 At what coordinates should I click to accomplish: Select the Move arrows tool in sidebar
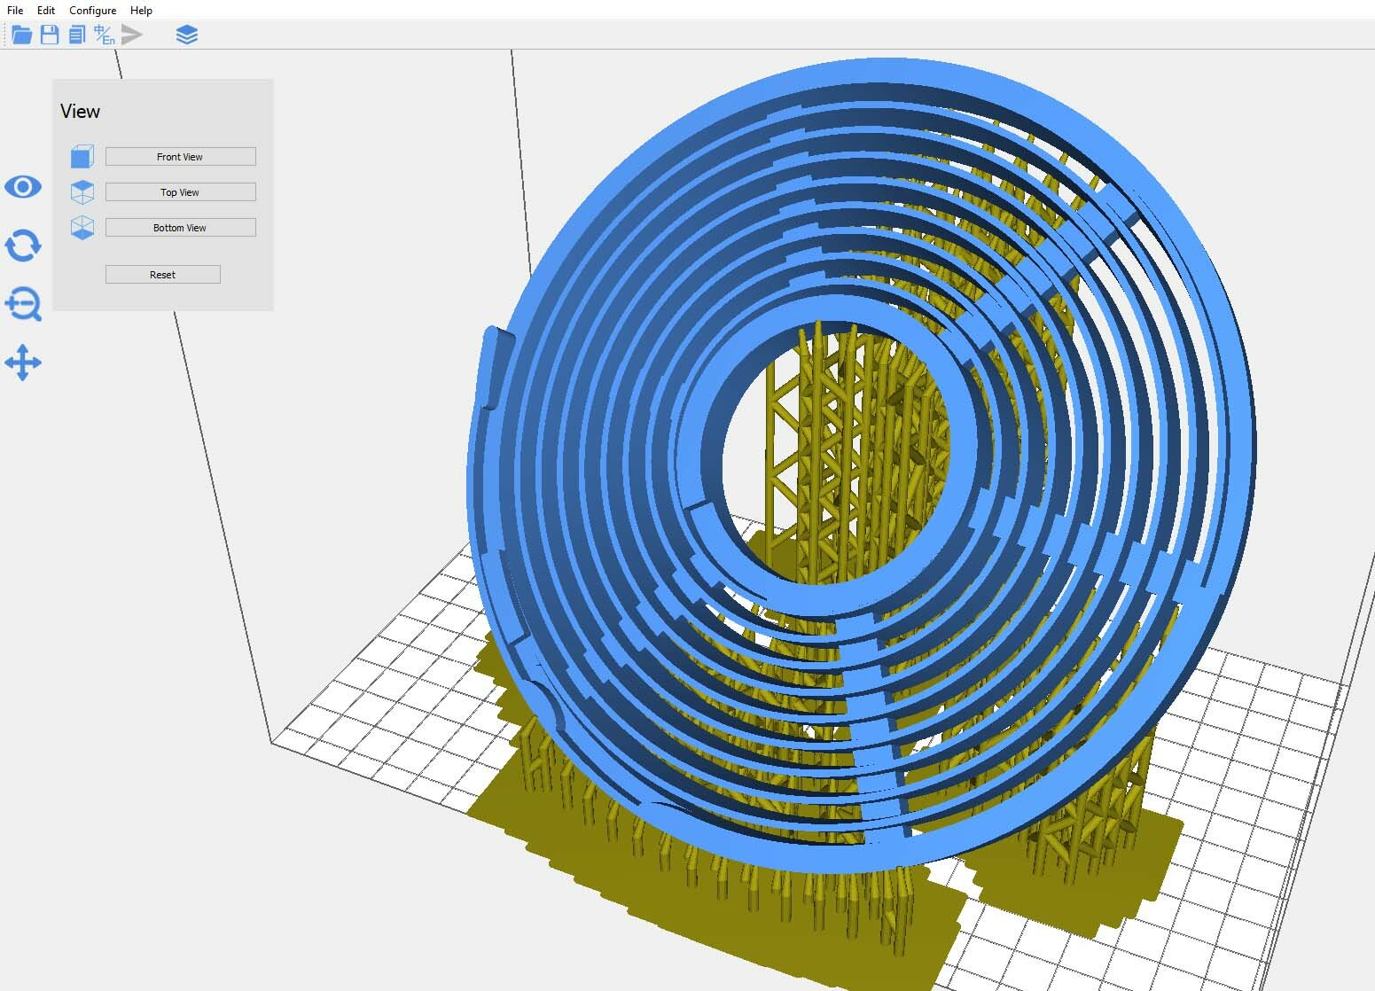pyautogui.click(x=23, y=363)
